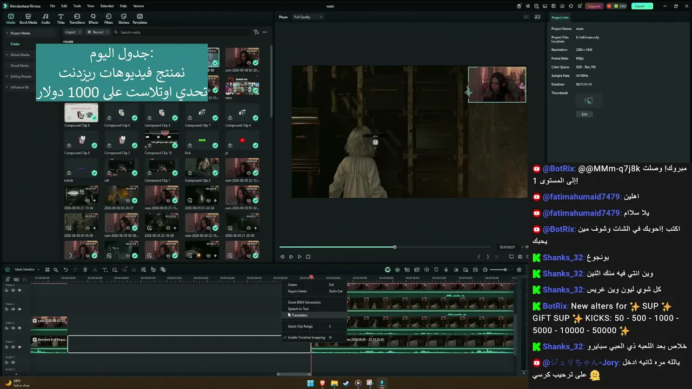Open the Stock Media tab
692x389 pixels.
point(28,18)
